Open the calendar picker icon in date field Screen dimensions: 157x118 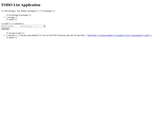[x=44, y=26]
